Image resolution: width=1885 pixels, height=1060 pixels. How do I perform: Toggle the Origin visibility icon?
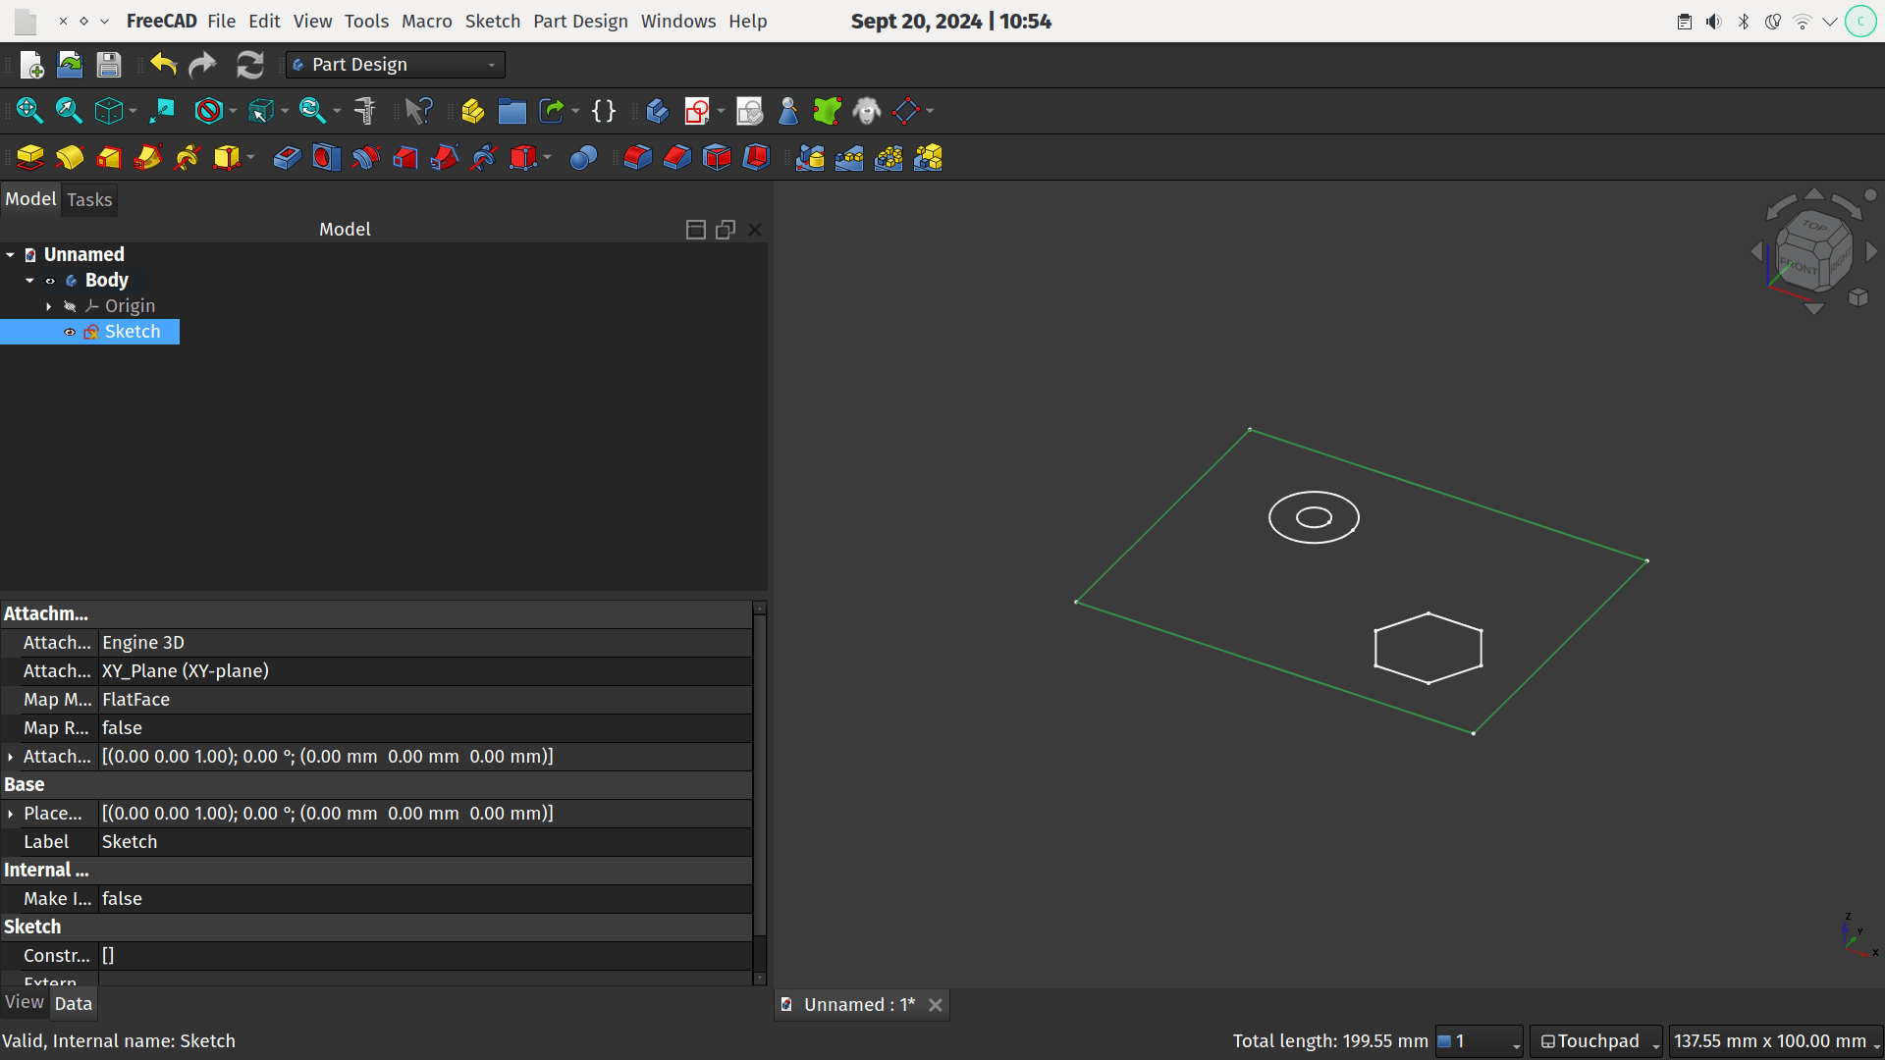70,306
